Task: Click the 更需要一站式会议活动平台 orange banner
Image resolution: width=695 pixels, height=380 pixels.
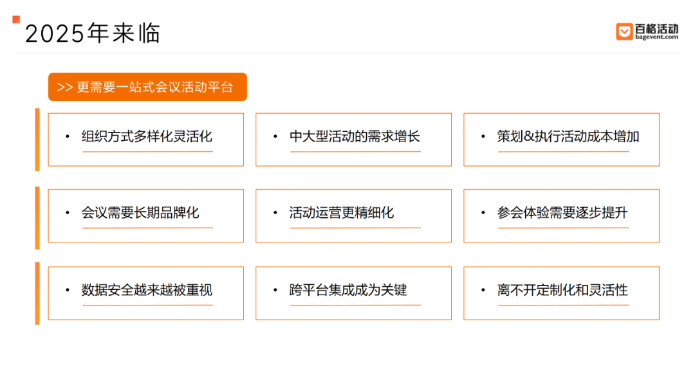Action: tap(147, 87)
